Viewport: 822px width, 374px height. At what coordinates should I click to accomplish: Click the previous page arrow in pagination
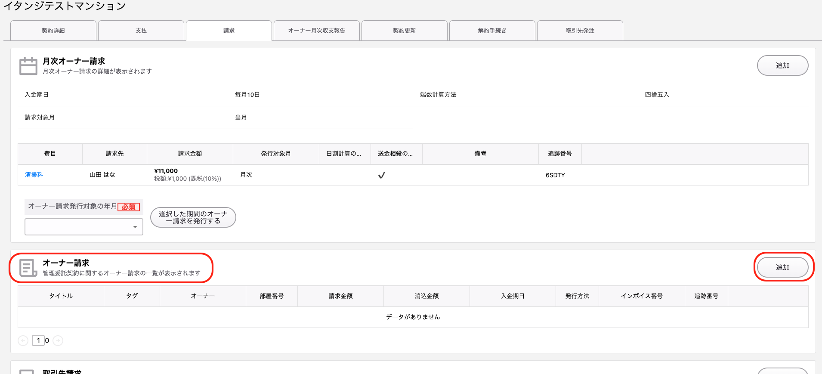(x=23, y=340)
